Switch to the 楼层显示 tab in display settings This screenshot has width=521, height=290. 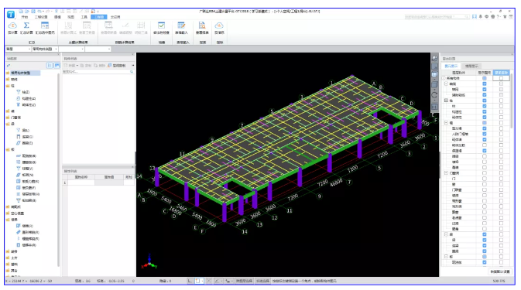[471, 66]
